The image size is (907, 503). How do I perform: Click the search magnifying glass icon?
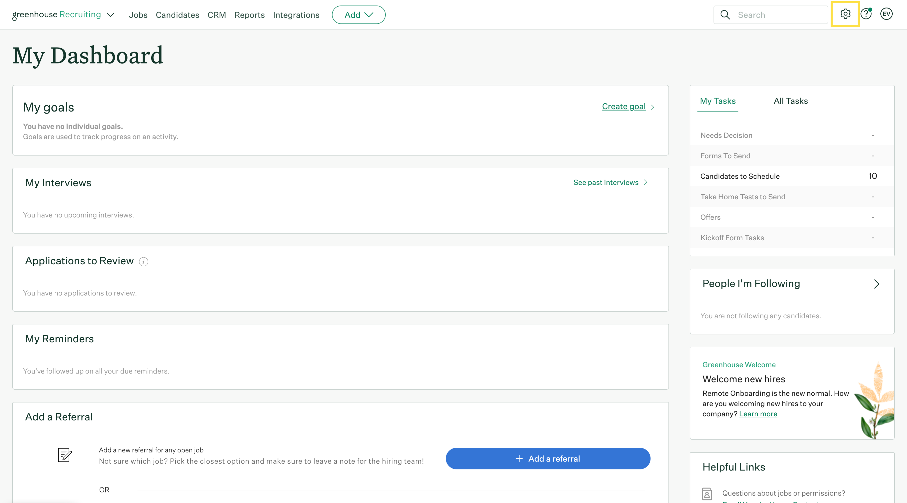725,14
